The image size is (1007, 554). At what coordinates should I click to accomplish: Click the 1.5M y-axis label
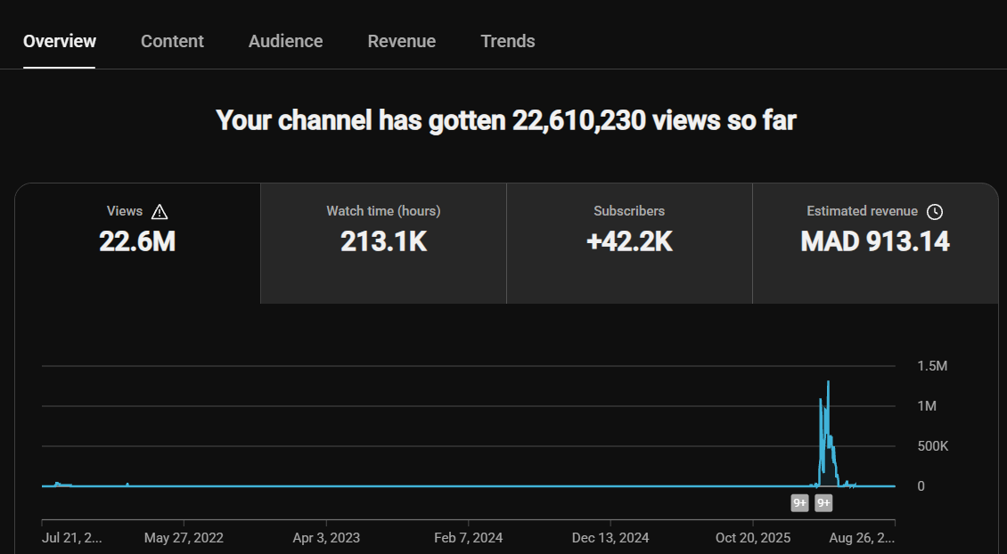pyautogui.click(x=932, y=366)
